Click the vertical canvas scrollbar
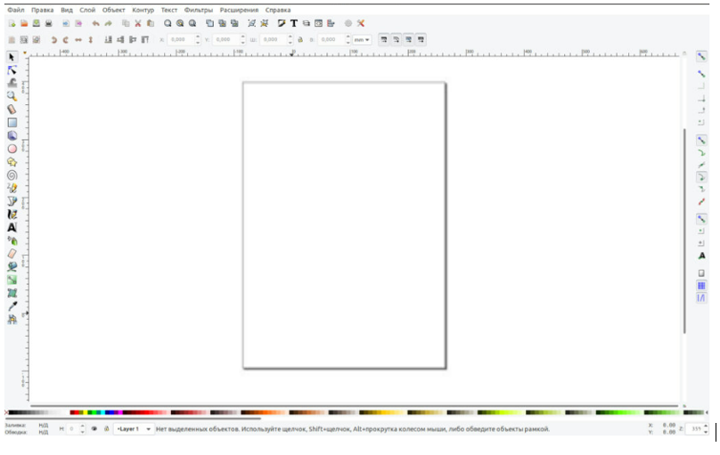 click(684, 231)
